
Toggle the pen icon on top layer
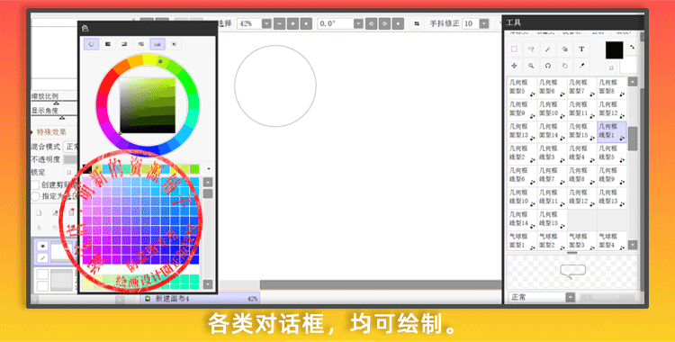tap(42, 257)
